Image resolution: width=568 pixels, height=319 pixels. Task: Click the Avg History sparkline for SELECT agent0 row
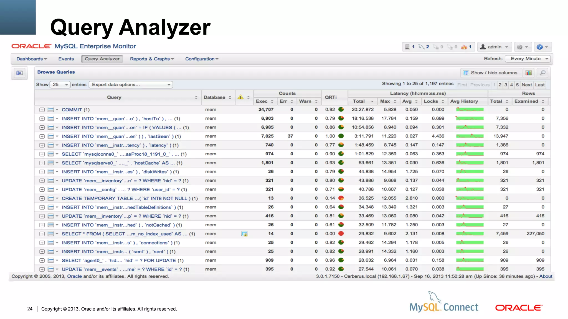click(470, 260)
